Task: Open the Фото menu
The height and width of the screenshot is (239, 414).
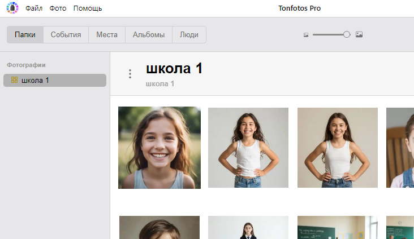Action: click(58, 8)
